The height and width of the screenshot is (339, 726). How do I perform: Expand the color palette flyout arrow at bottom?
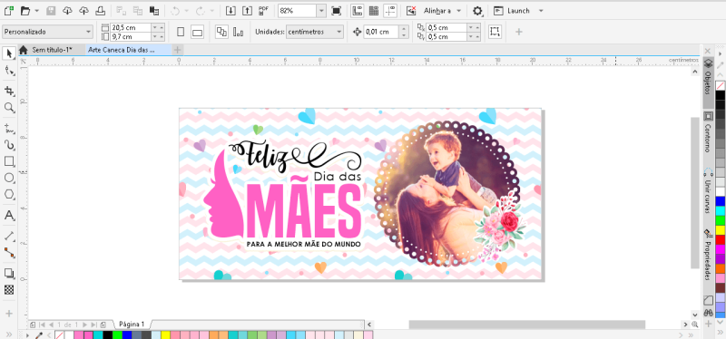click(x=28, y=335)
